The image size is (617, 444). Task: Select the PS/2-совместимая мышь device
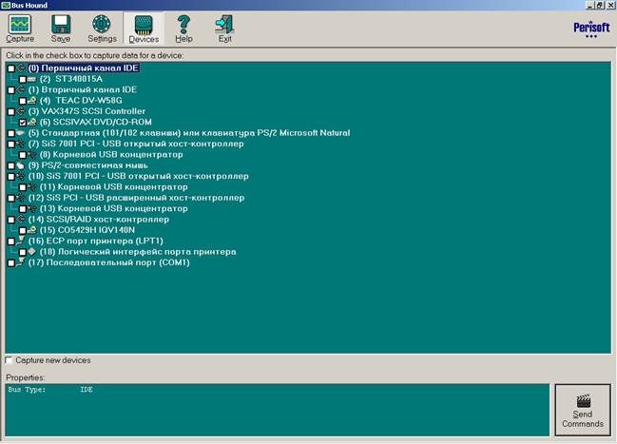pyautogui.click(x=87, y=165)
